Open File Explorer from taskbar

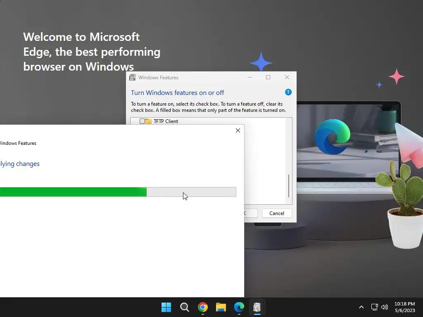(x=221, y=307)
